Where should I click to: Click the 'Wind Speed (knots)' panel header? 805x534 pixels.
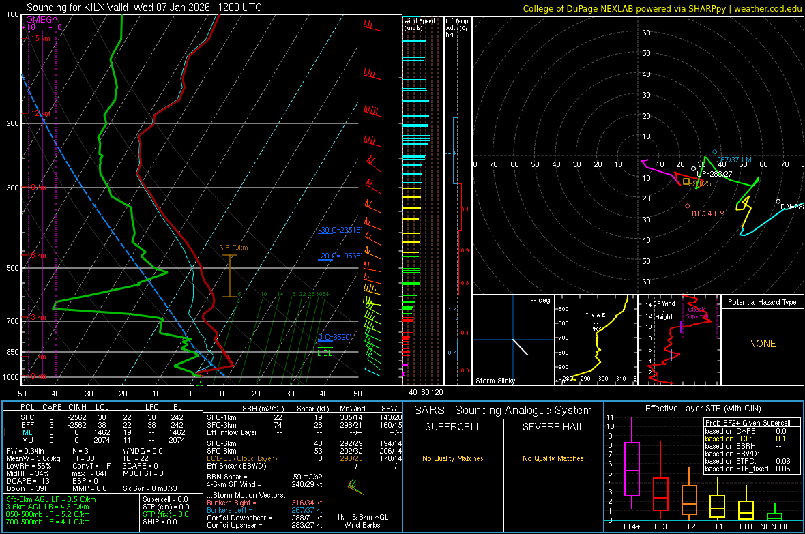420,24
